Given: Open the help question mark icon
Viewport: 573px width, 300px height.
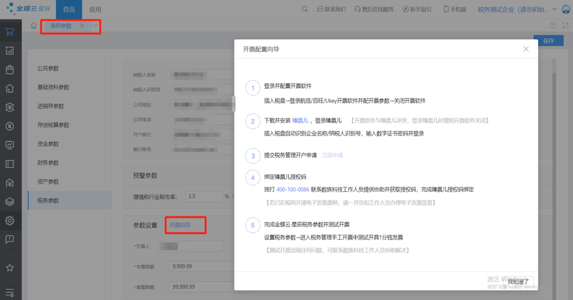Looking at the screenshot, I should (x=553, y=26).
